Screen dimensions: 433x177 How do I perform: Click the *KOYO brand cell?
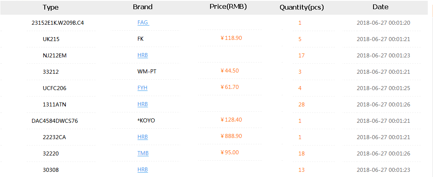click(x=146, y=121)
